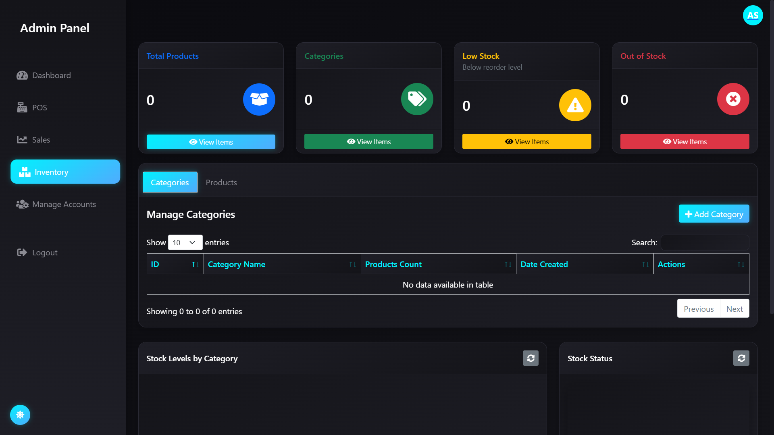Refresh the Stock Status chart
Viewport: 774px width, 435px height.
pos(741,358)
